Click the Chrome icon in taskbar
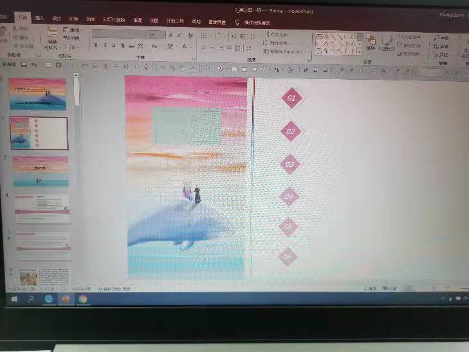This screenshot has width=469, height=352. (x=83, y=299)
